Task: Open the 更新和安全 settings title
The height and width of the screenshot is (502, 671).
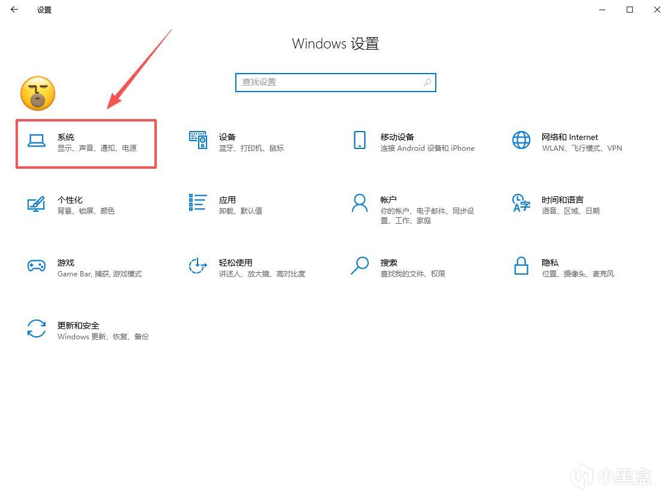Action: click(x=78, y=325)
